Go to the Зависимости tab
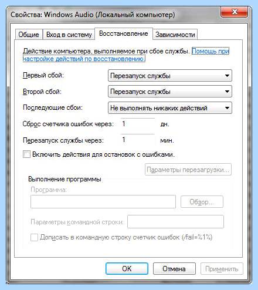 coord(175,35)
